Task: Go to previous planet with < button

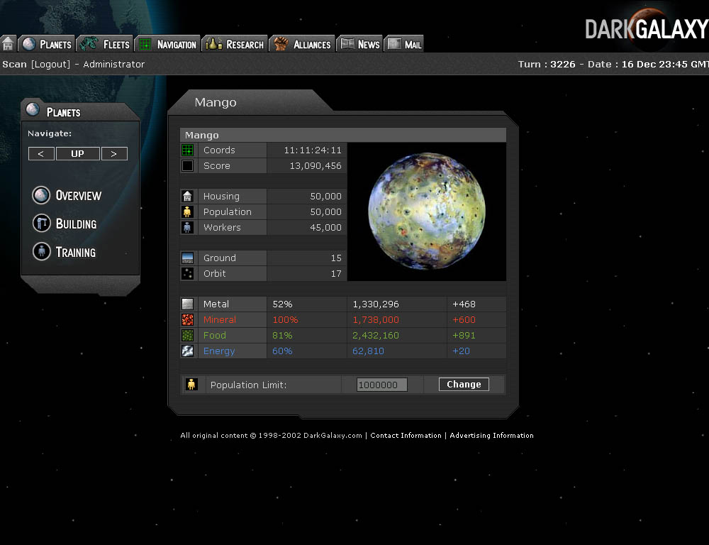Action: (x=41, y=153)
